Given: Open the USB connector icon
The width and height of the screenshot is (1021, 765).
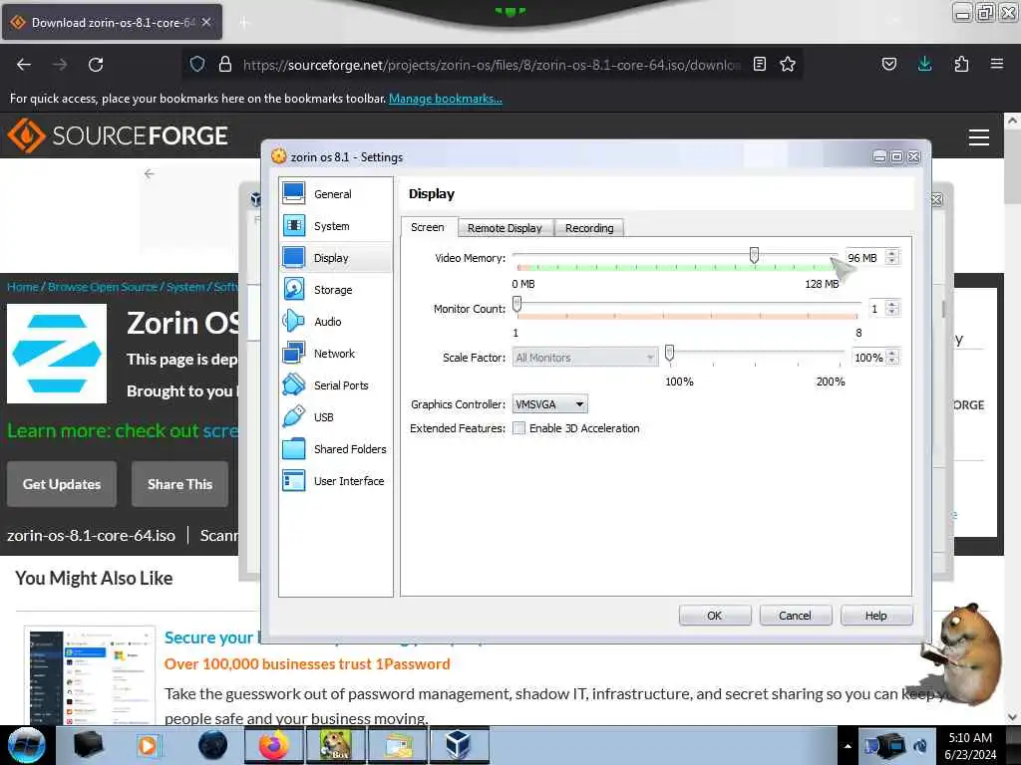Looking at the screenshot, I should (x=294, y=416).
